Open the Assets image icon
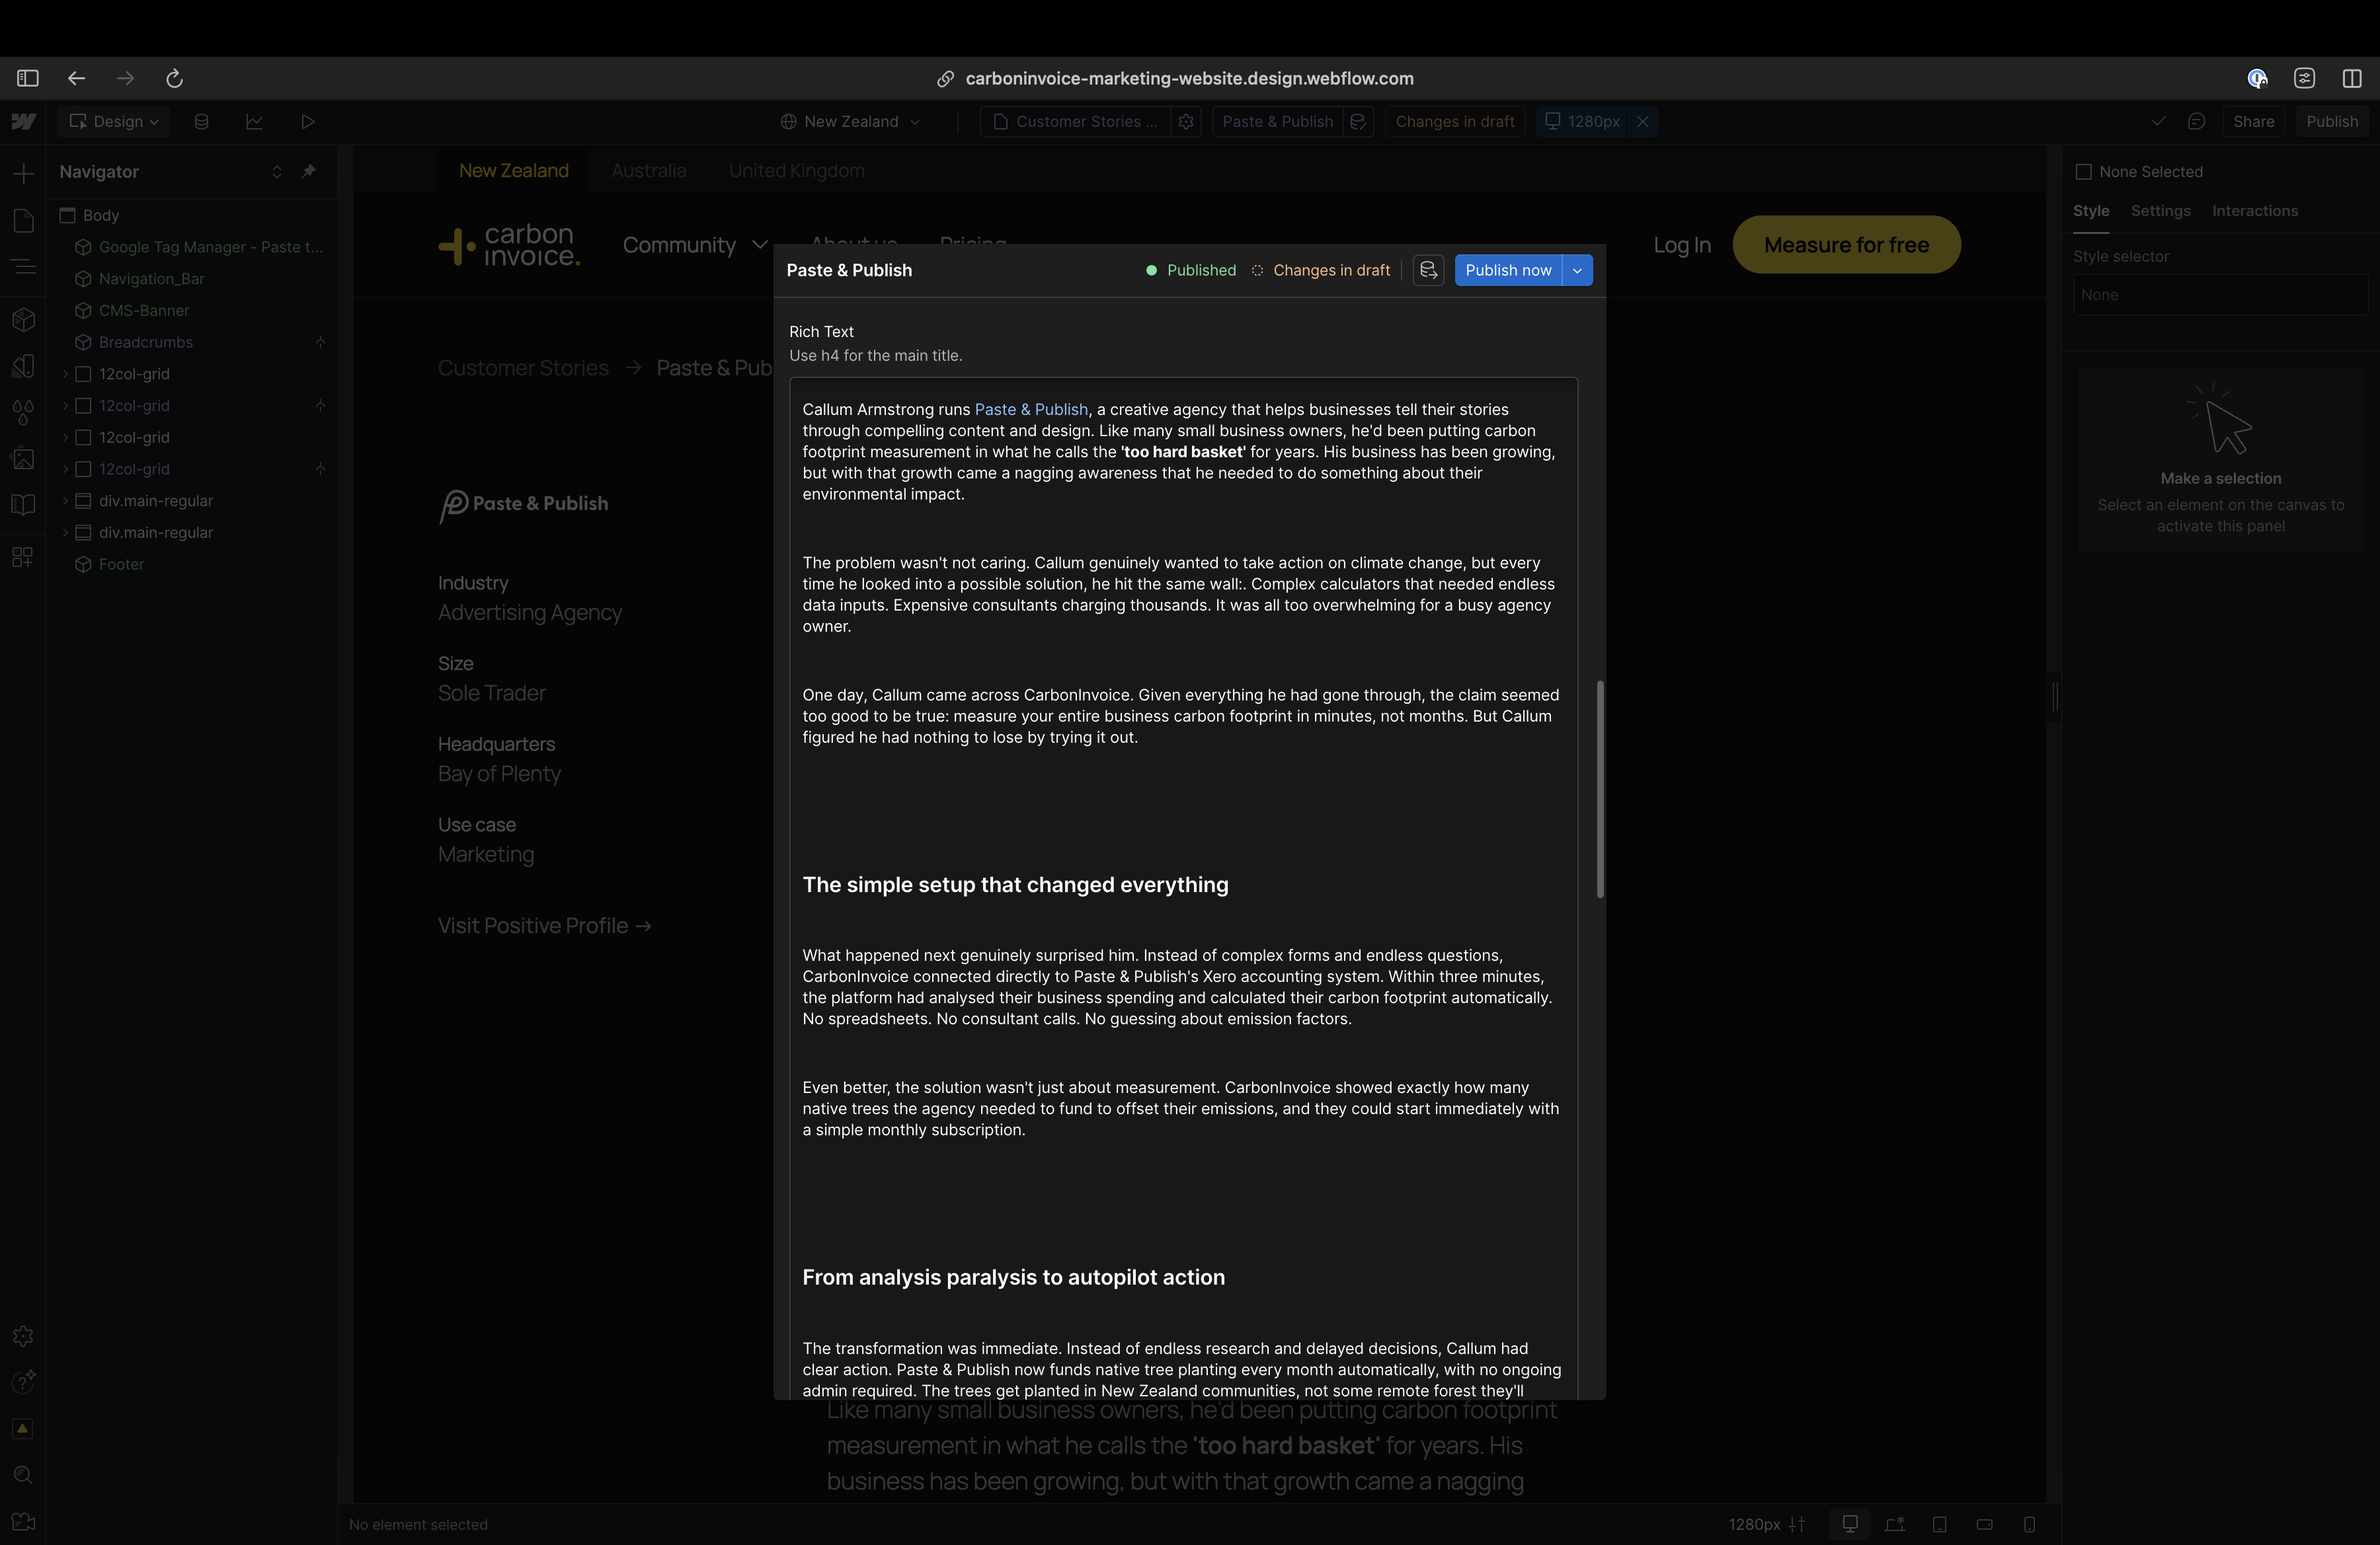 coord(23,459)
